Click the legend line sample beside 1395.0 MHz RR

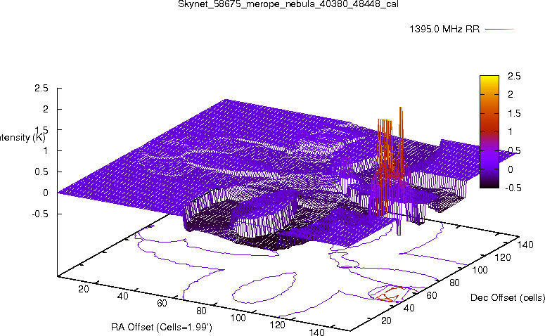(499, 30)
